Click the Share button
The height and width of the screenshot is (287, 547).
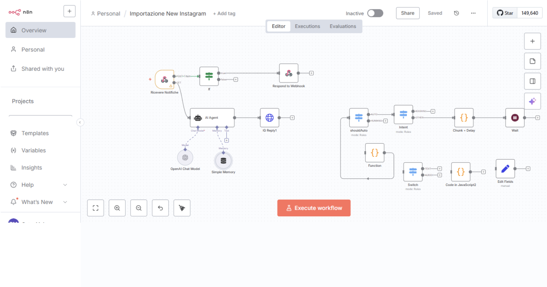click(x=408, y=13)
